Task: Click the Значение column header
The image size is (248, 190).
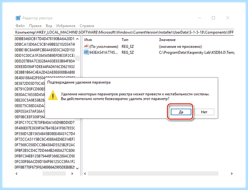Action: [167, 40]
